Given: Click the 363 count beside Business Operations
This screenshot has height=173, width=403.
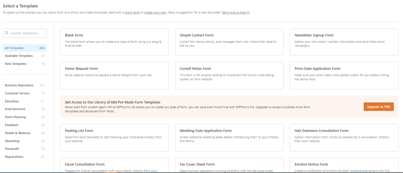Looking at the screenshot, I should tap(42, 85).
